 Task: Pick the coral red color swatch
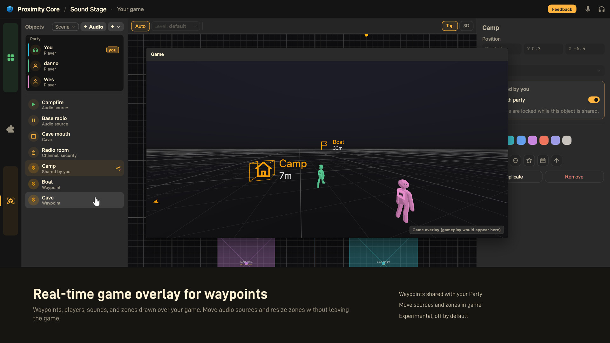(544, 140)
